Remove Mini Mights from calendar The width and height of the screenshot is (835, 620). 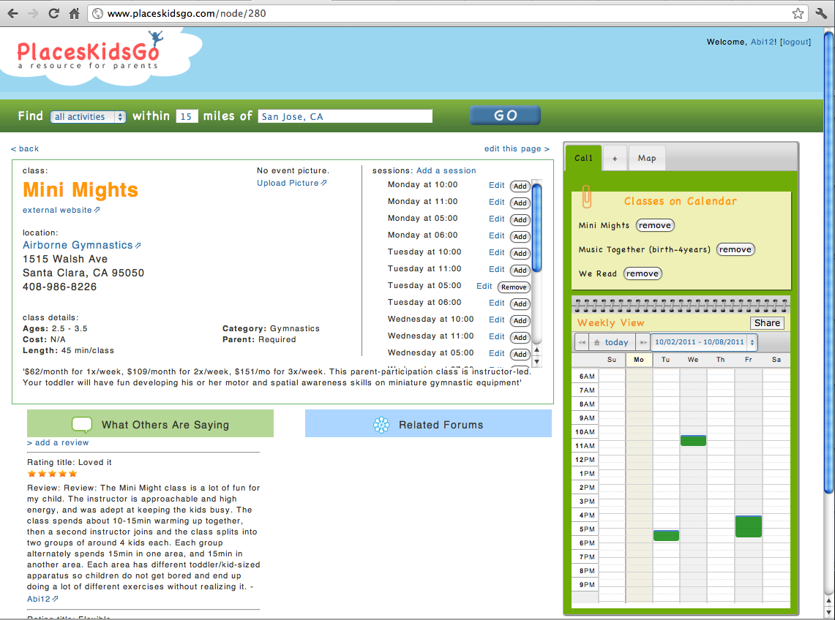click(655, 226)
